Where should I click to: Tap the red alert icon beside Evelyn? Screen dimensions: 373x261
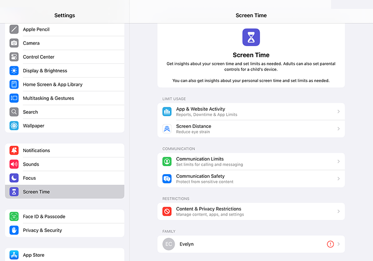(330, 244)
